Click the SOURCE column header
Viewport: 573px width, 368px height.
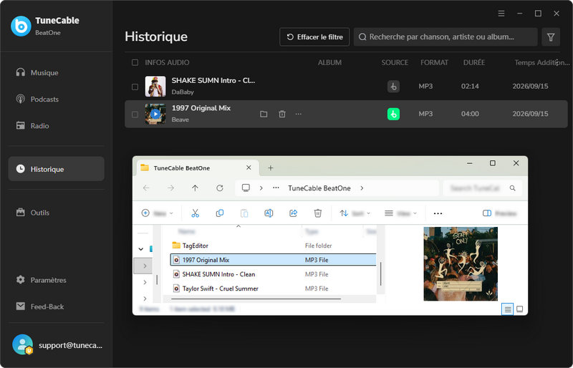[395, 62]
